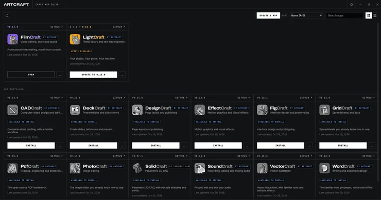Focus the Search apps field
The width and height of the screenshot is (381, 200).
[x=344, y=15]
